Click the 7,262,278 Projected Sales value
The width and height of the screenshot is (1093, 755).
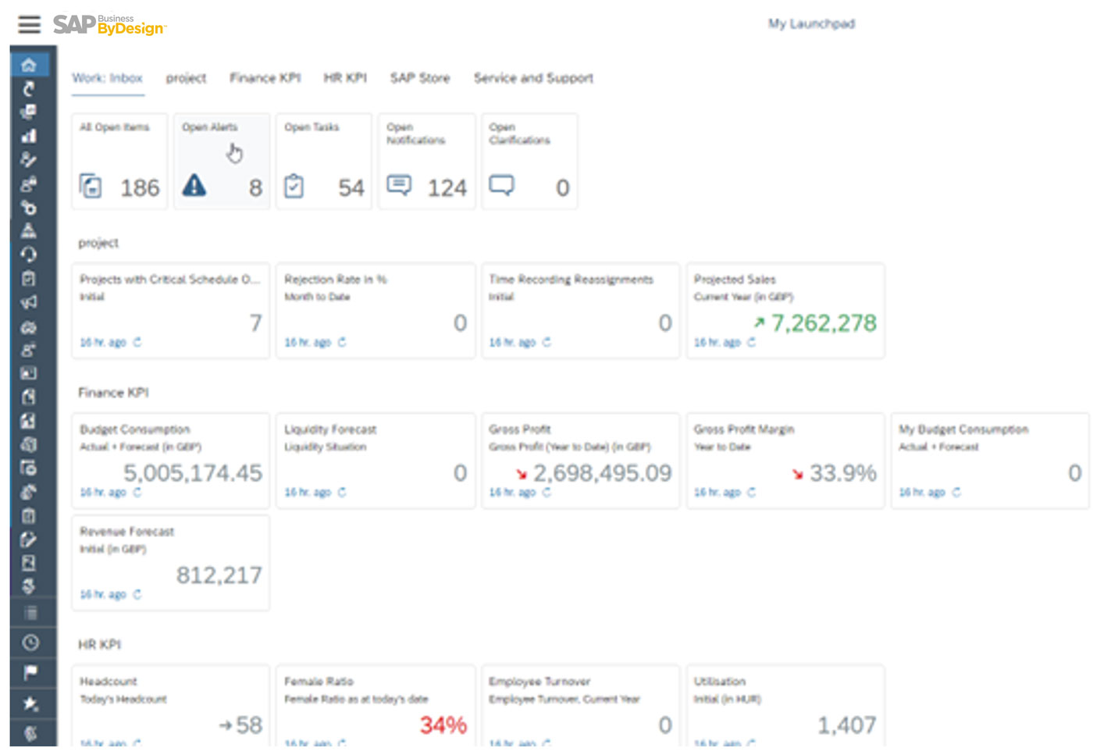(824, 322)
